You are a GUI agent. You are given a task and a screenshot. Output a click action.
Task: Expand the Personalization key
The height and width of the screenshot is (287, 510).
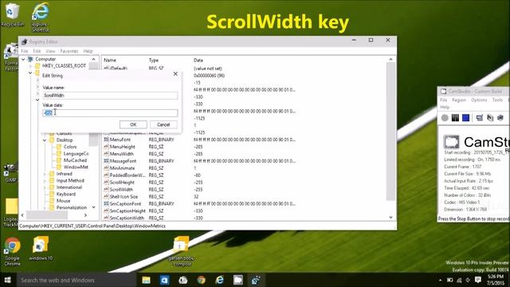[x=45, y=207]
